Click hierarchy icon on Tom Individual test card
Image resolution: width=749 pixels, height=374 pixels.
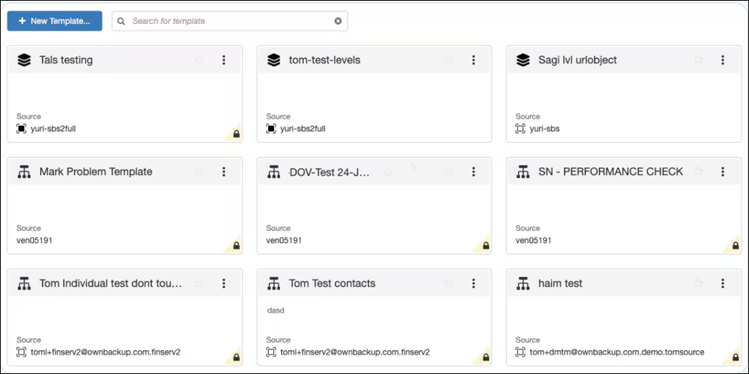[x=24, y=283]
